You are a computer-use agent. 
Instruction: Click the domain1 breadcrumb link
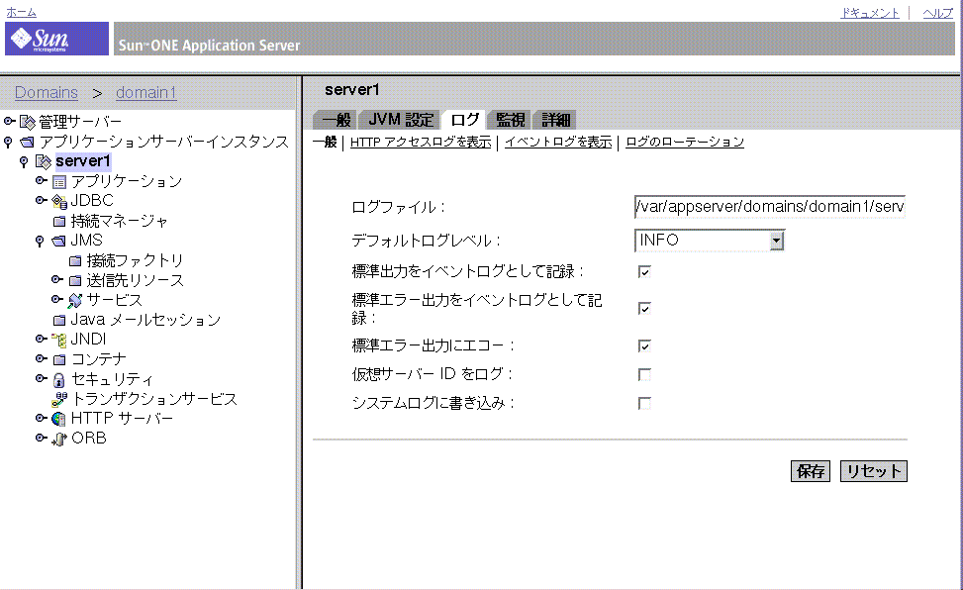click(x=146, y=93)
